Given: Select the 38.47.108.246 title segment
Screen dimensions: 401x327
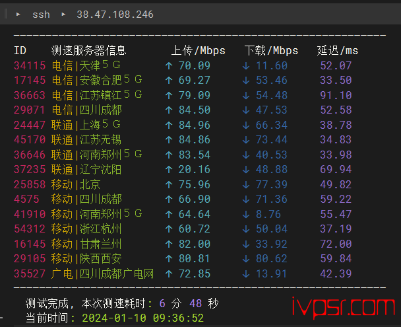Looking at the screenshot, I should point(115,14).
